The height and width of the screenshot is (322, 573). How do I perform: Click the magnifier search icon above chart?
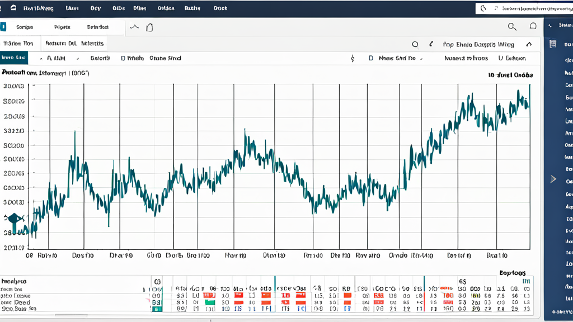512,27
